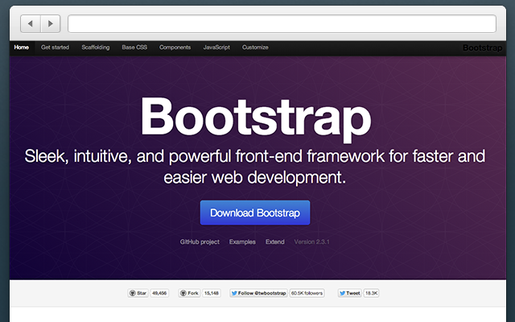The image size is (515, 322).
Task: Click the Tweet button
Action: [x=350, y=293]
